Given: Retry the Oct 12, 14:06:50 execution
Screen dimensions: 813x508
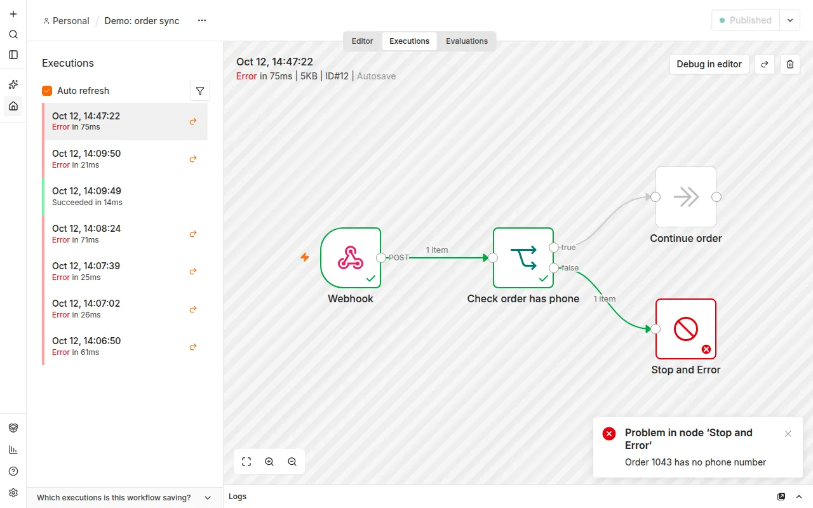Looking at the screenshot, I should tap(193, 347).
